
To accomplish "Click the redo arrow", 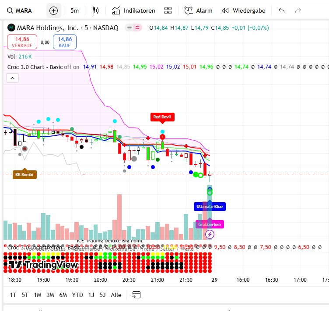I will tap(298, 10).
